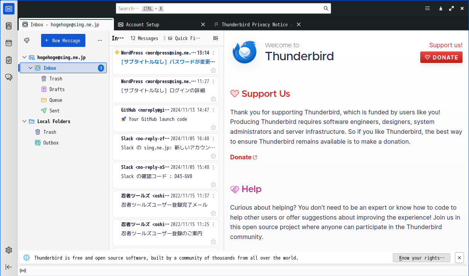This screenshot has width=469, height=276.
Task: Open 忍者ツールズユーザー登録のご案内 message
Action: coord(166,233)
